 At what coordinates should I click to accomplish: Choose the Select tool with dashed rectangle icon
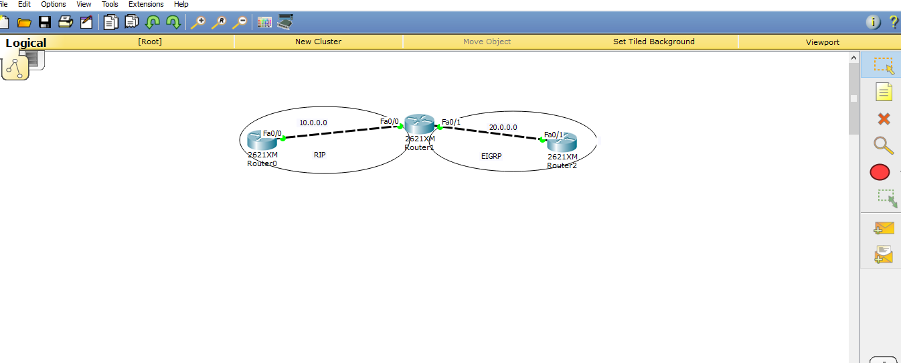[x=884, y=65]
